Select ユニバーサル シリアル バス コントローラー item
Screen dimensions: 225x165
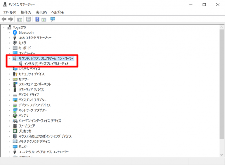click(x=44, y=152)
